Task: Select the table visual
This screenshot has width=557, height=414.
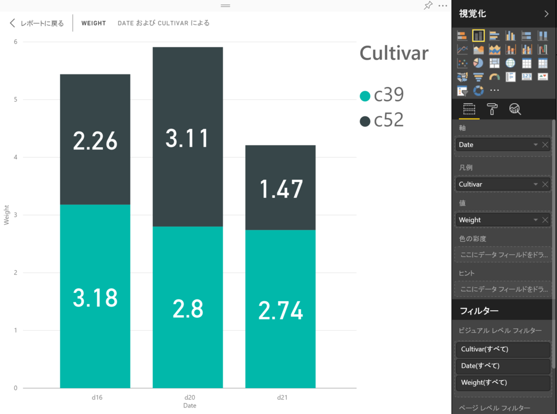Action: point(527,63)
